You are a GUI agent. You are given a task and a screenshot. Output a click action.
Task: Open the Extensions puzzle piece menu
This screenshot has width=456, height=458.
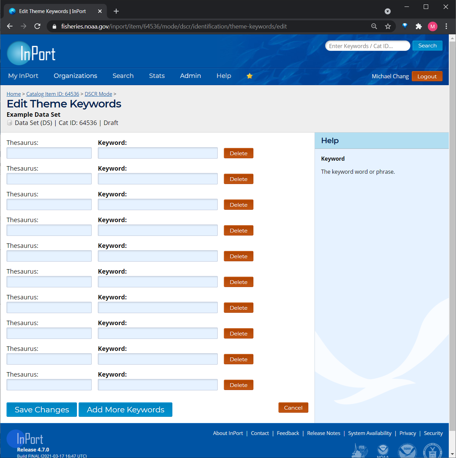click(x=419, y=26)
